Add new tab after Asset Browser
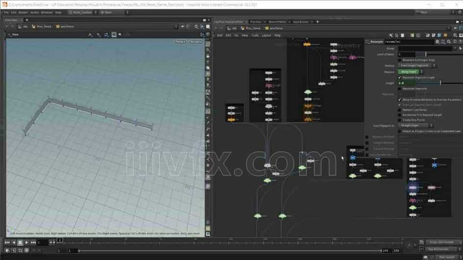The image size is (463, 260). (318, 22)
